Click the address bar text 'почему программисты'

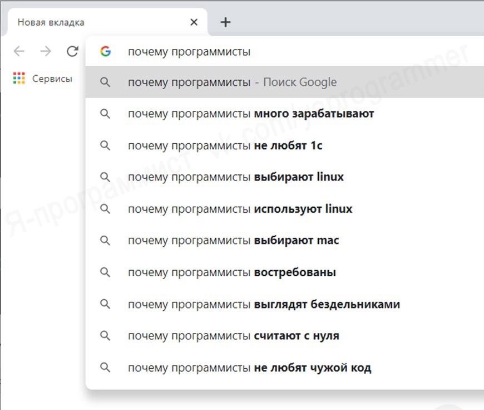pos(189,52)
